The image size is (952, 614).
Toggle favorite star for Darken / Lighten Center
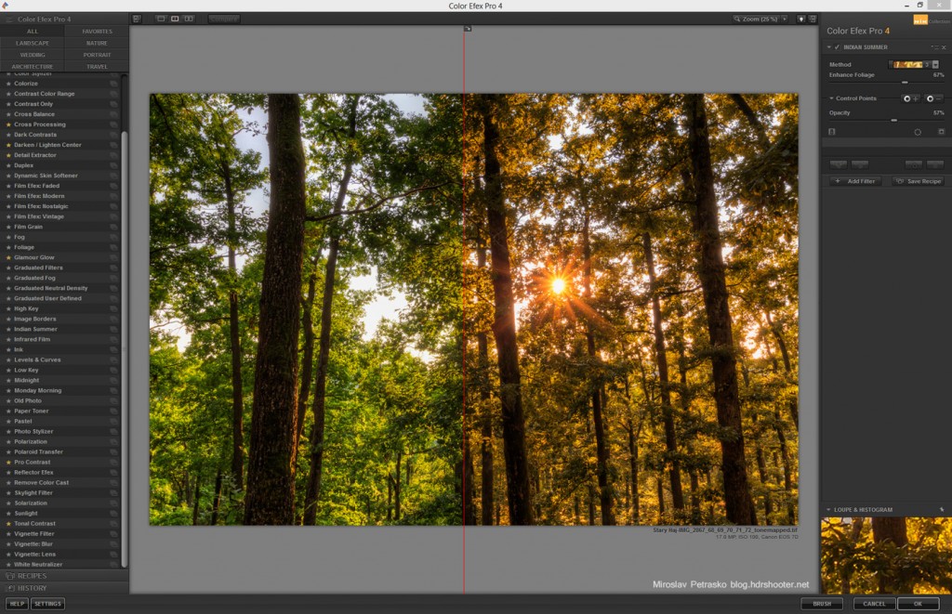pyautogui.click(x=8, y=145)
